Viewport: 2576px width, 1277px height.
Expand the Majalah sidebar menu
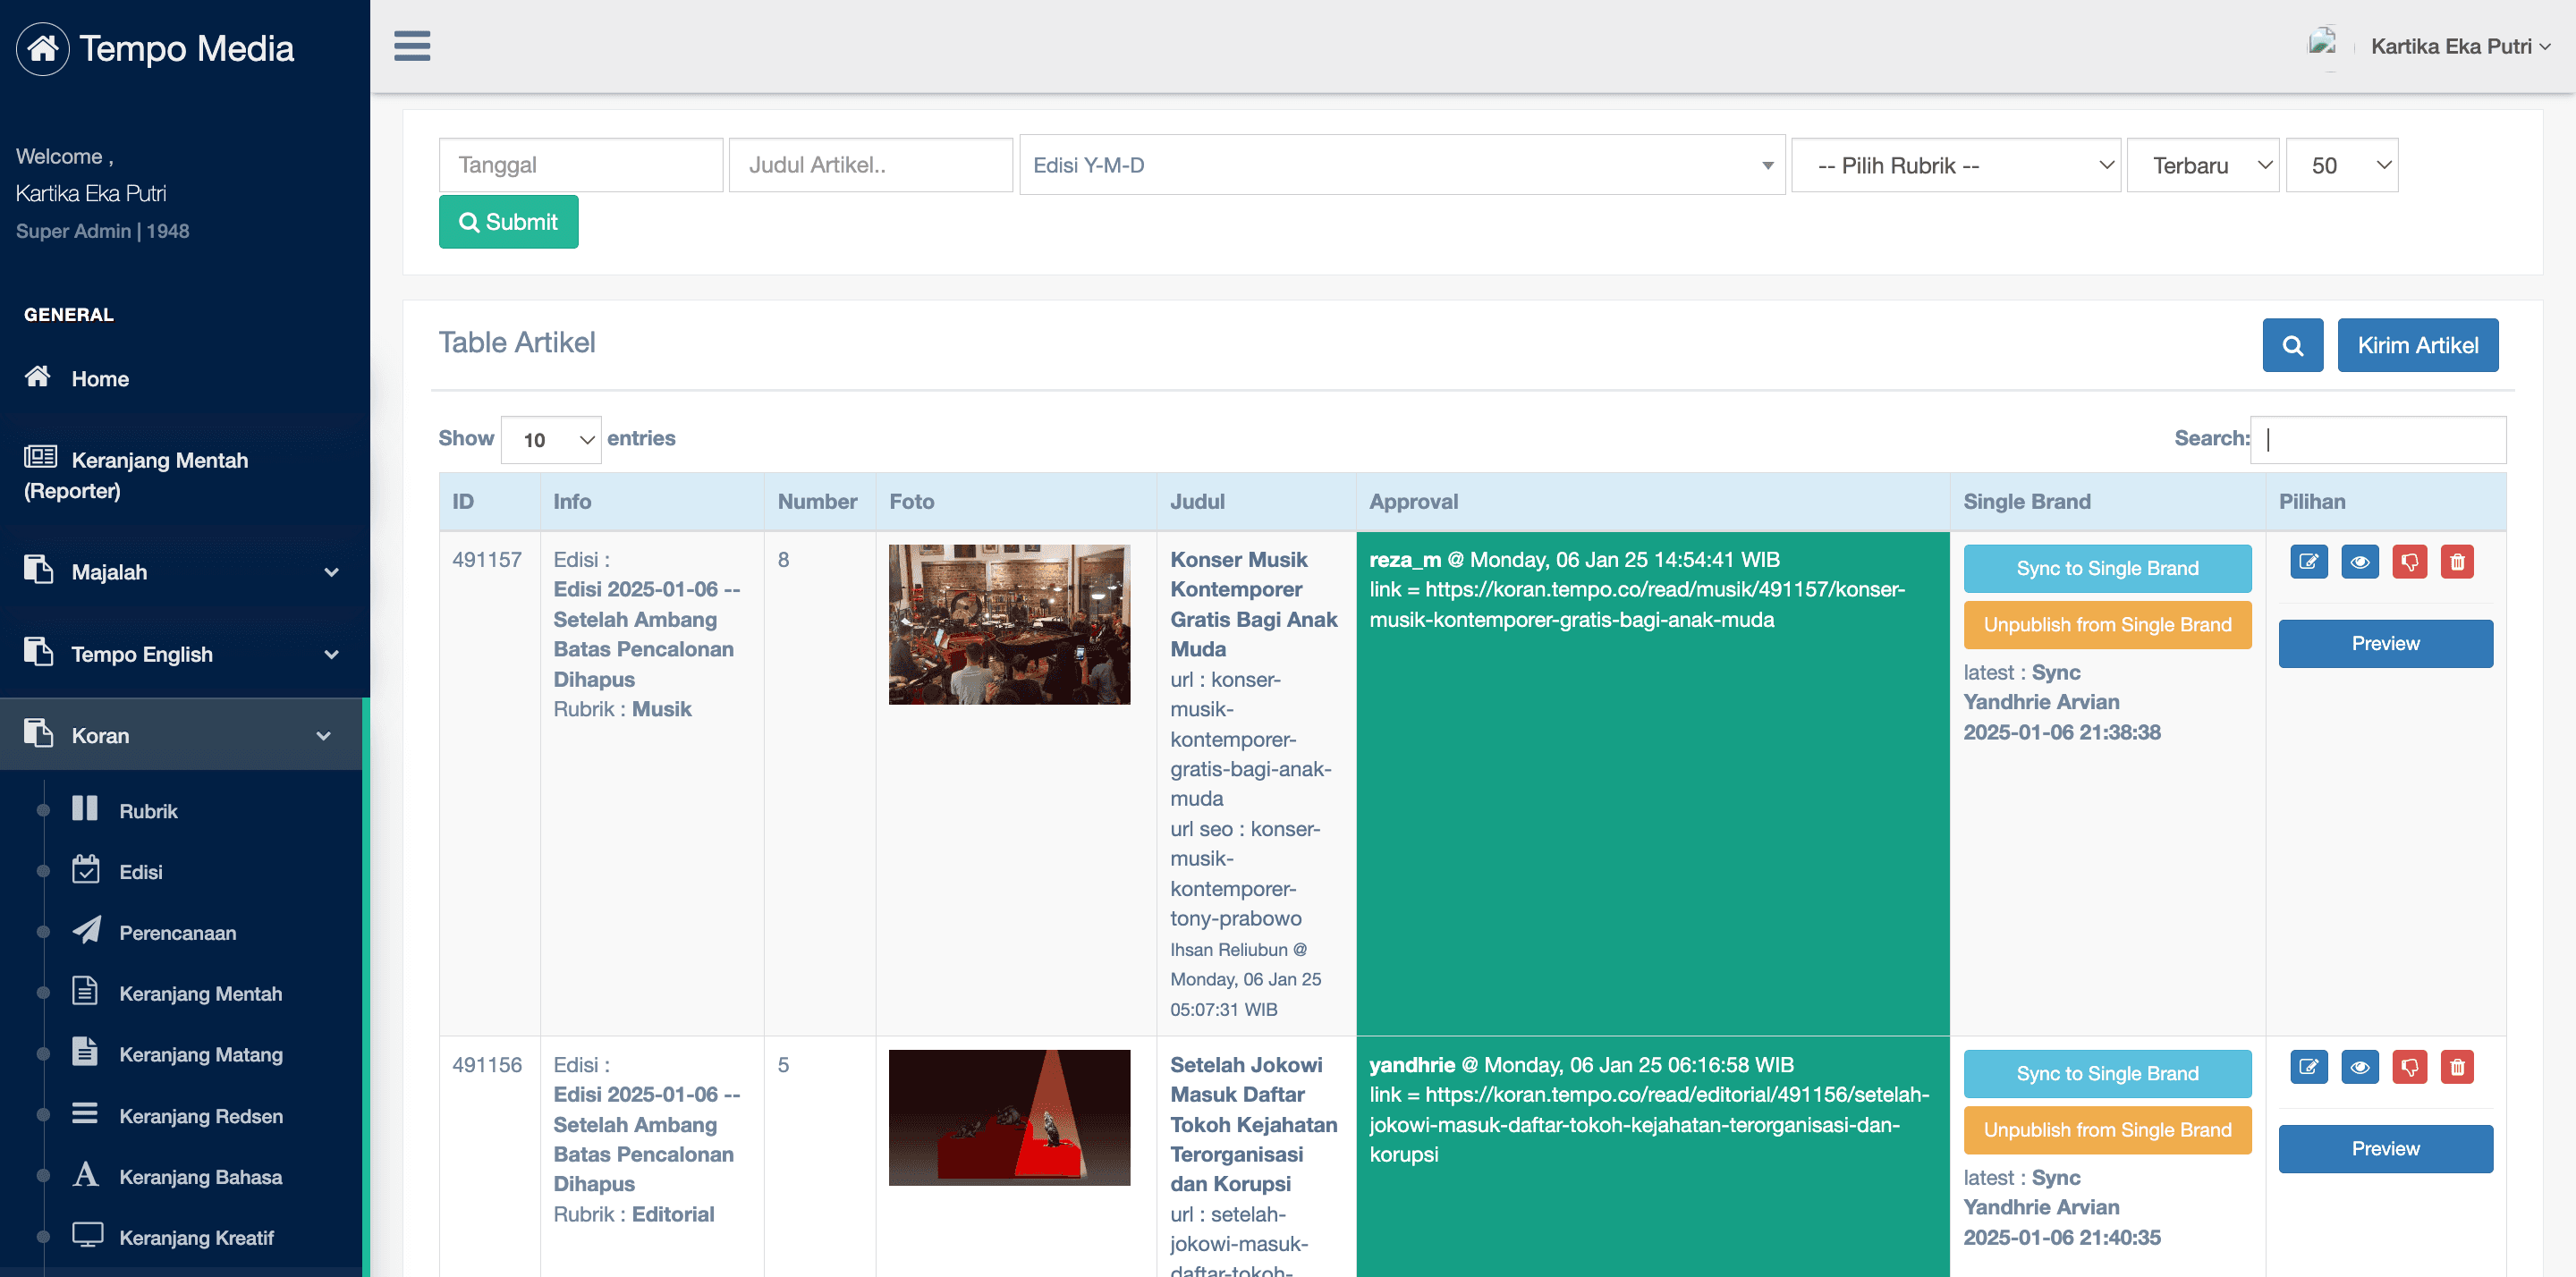[x=185, y=572]
